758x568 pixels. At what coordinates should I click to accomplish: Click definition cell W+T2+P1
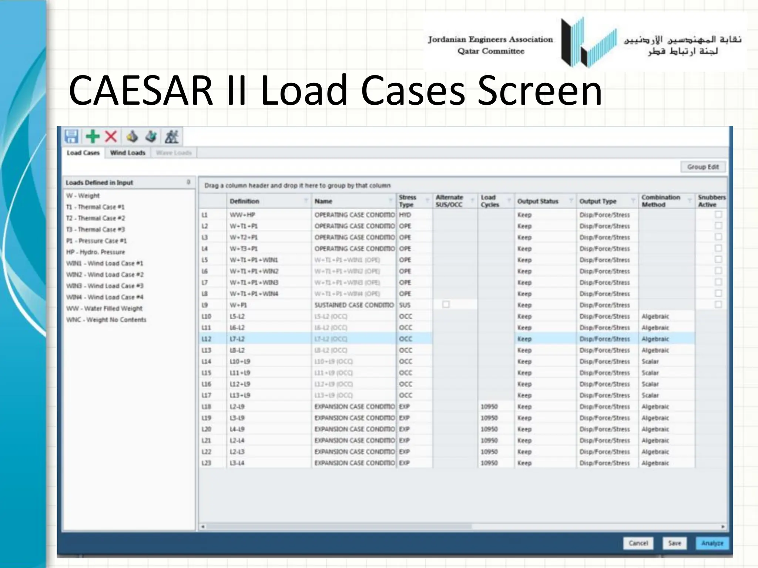[269, 237]
